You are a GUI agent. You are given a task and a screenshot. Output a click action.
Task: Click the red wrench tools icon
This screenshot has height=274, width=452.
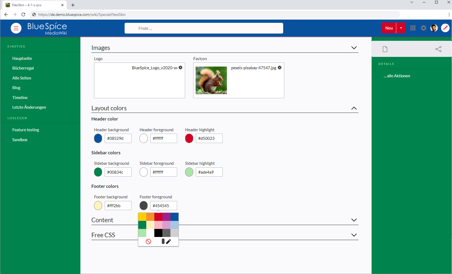[445, 28]
